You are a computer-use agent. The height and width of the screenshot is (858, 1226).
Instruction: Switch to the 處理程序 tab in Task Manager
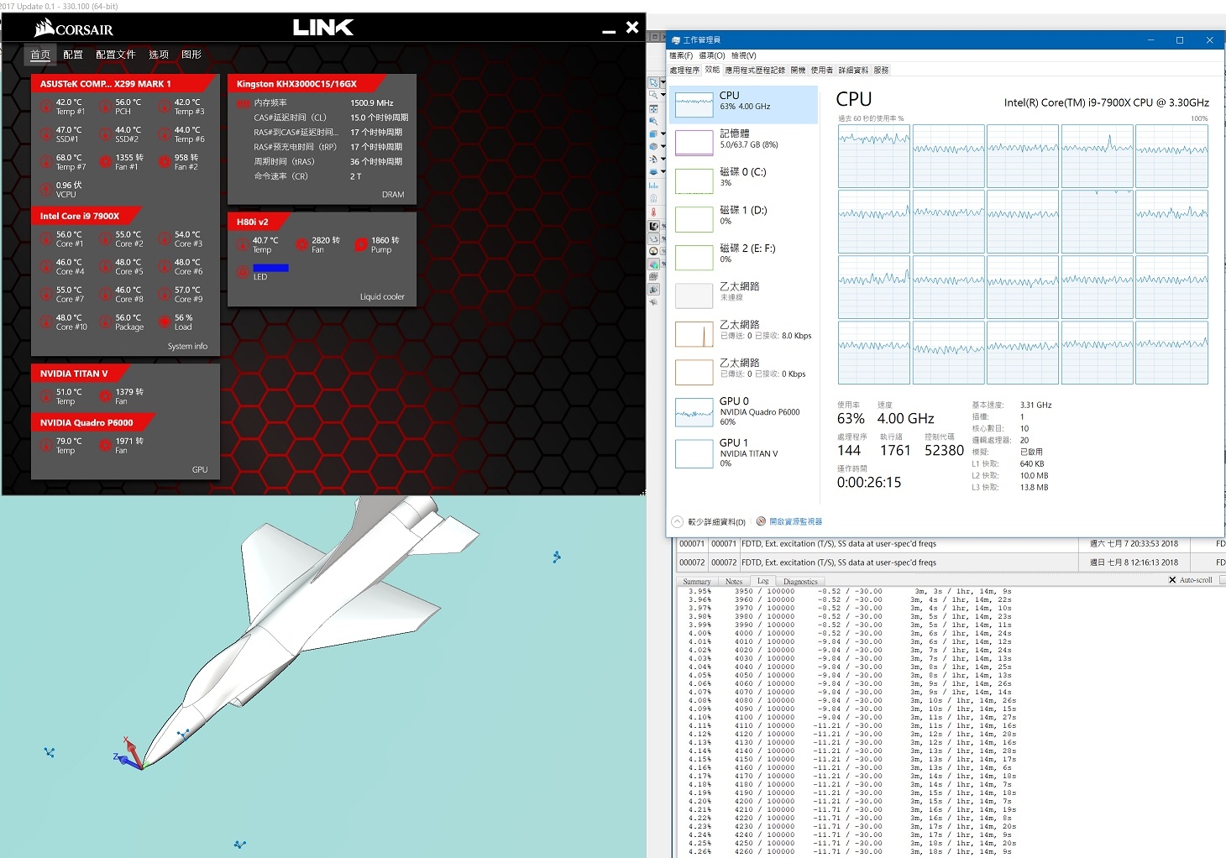684,71
